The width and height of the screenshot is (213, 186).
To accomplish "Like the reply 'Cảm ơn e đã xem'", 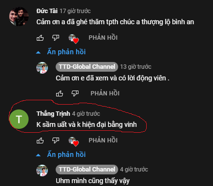I will [60, 93].
